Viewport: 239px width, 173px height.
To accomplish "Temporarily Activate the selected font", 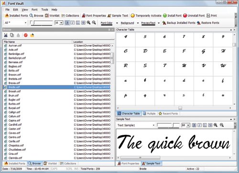I will coord(146,15).
